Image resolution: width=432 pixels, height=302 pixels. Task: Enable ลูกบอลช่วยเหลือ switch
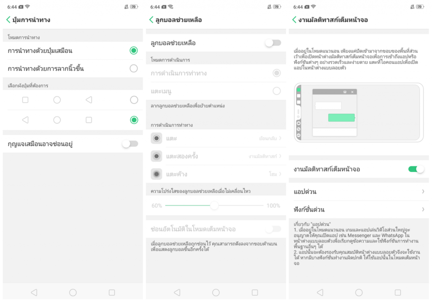coord(273,43)
